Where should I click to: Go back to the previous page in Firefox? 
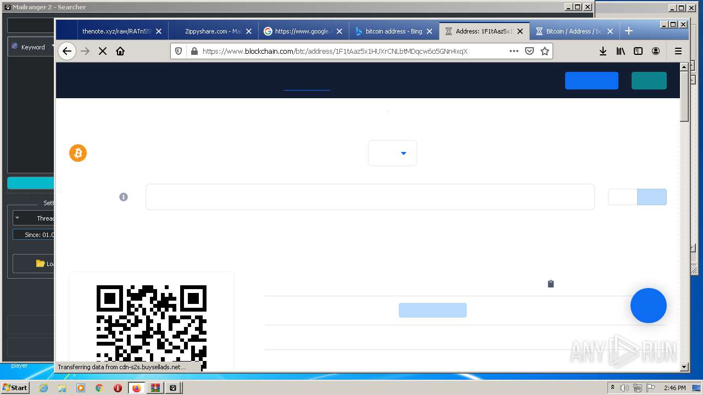66,51
